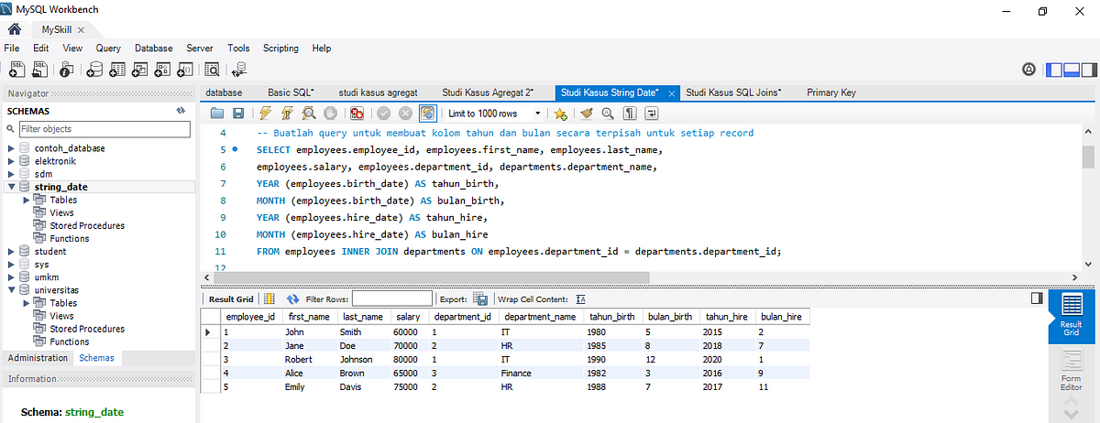Create new function toolbar icon
The image size is (1100, 423).
(x=185, y=69)
